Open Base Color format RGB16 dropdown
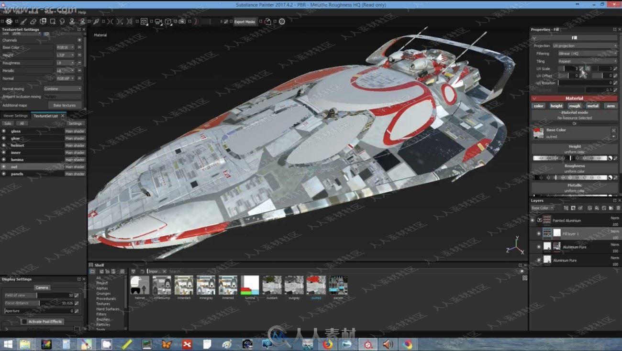This screenshot has height=351, width=622. (66, 47)
